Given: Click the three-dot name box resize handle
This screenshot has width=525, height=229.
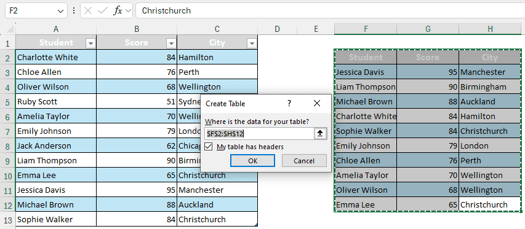Looking at the screenshot, I should click(74, 10).
